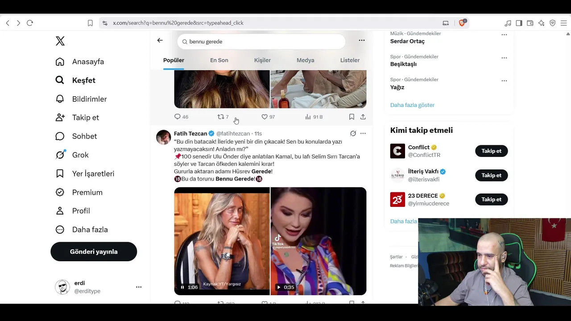Open the İlteriş Vakfı account name
This screenshot has height=321, width=571.
pyautogui.click(x=423, y=172)
